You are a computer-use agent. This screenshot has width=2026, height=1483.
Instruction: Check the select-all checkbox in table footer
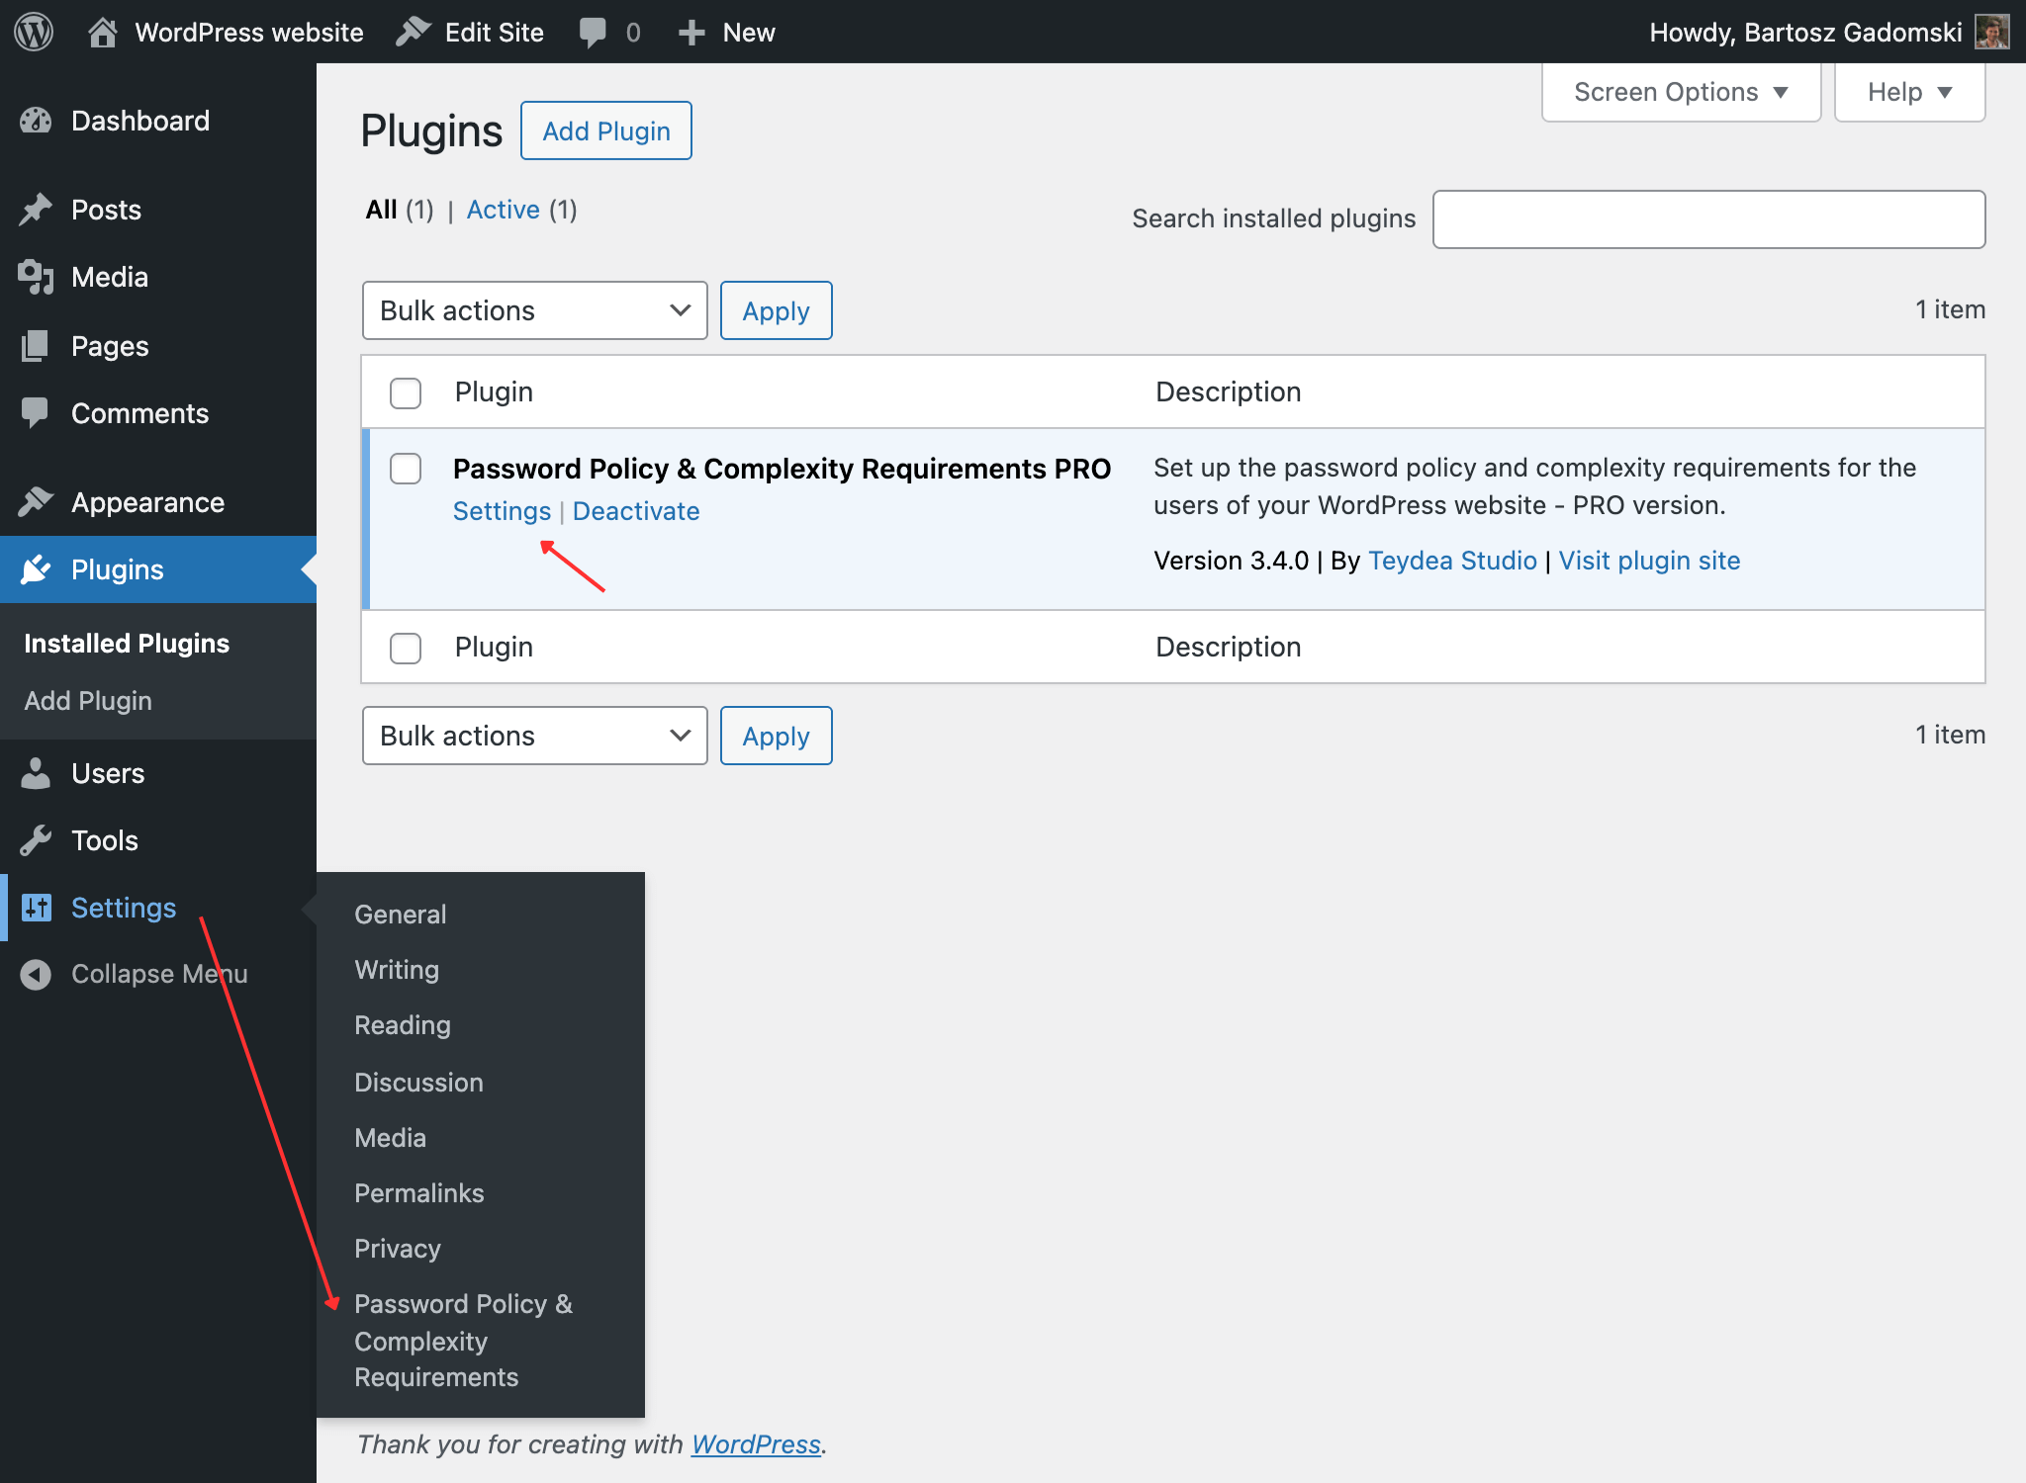click(x=406, y=648)
